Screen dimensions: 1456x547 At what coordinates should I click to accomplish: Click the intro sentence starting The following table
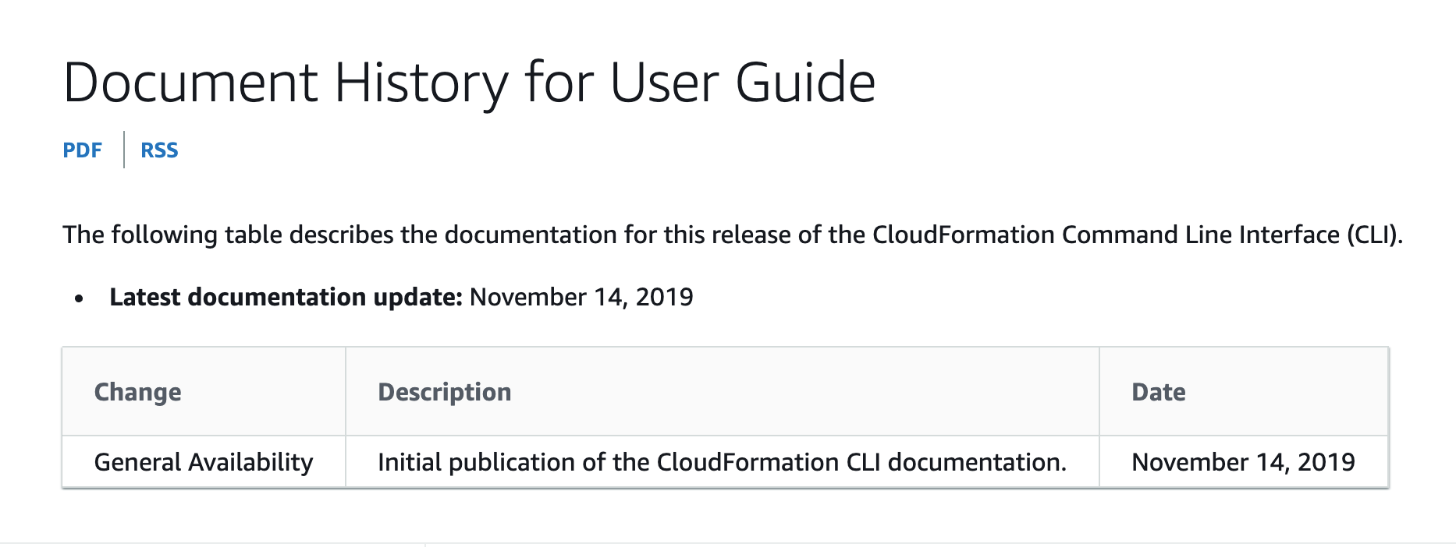(x=733, y=235)
